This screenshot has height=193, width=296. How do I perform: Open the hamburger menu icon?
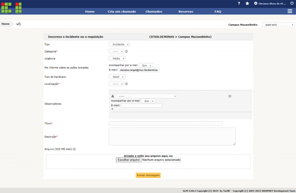click(x=290, y=11)
